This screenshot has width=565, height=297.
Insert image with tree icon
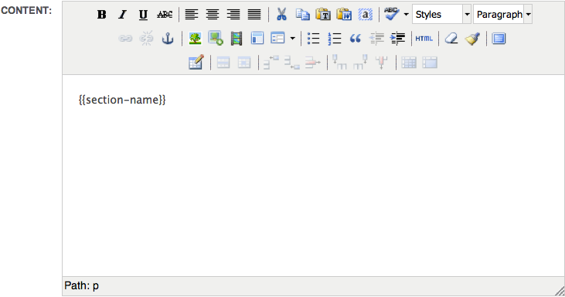[x=195, y=39]
